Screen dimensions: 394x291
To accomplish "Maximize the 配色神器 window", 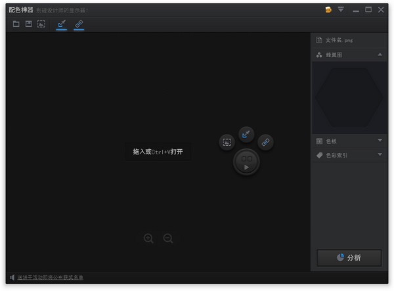I will pyautogui.click(x=368, y=10).
